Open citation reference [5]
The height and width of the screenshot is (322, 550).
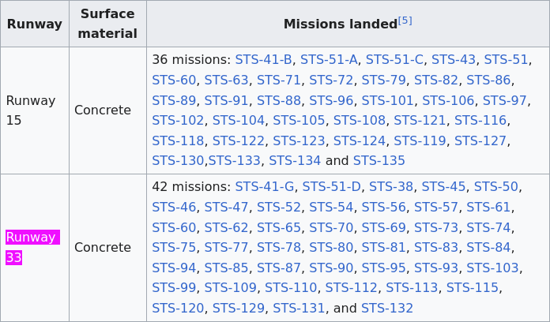tap(405, 21)
